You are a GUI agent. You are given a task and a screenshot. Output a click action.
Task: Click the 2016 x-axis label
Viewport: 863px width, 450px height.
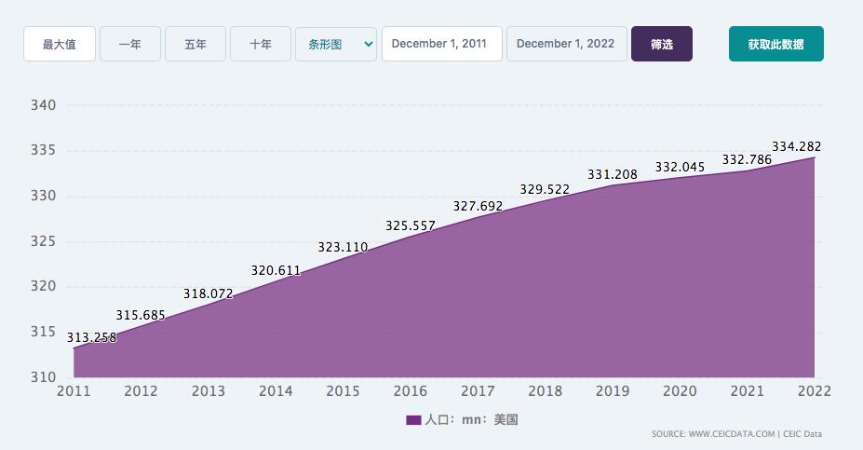(x=410, y=391)
